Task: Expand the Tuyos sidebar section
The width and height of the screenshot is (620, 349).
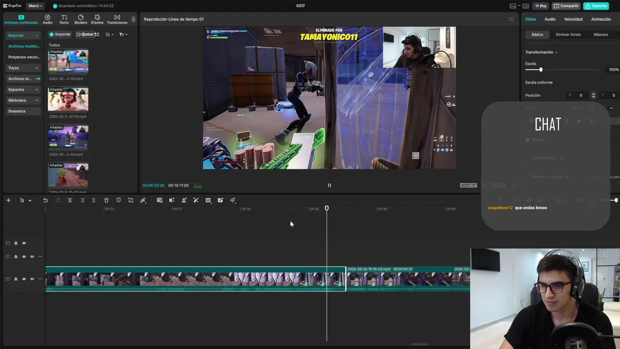Action: [x=37, y=68]
